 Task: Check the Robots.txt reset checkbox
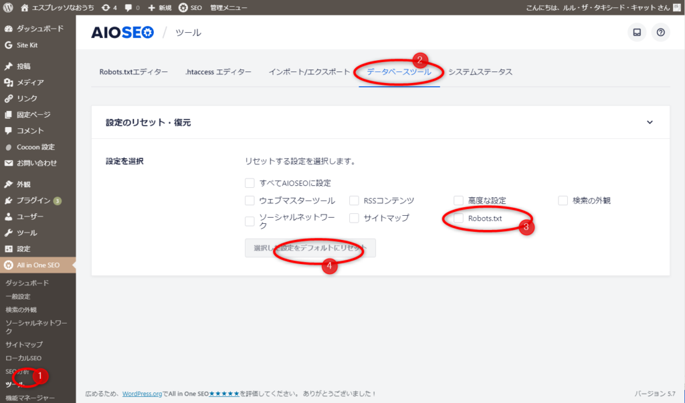(x=458, y=219)
